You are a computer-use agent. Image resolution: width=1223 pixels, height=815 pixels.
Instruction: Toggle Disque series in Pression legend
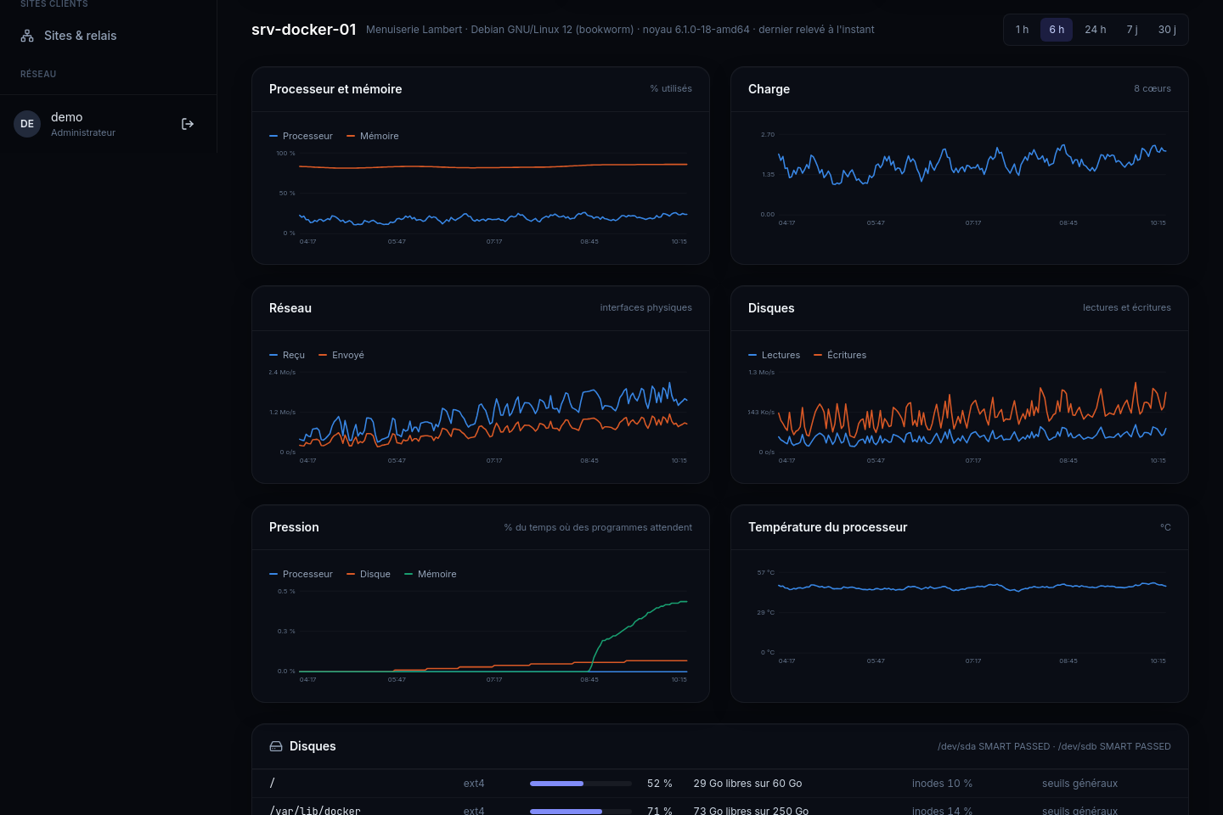point(369,574)
